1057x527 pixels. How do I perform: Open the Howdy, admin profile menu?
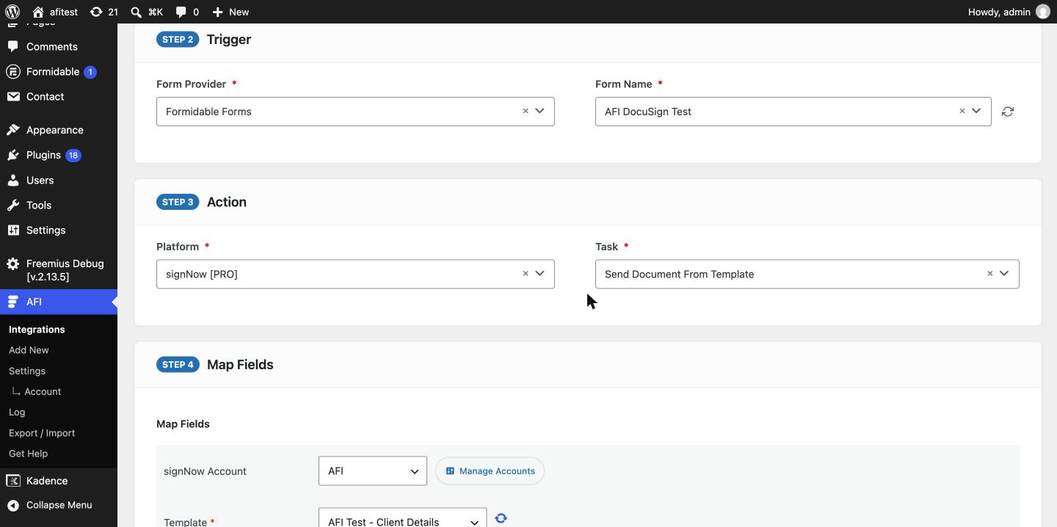1009,12
